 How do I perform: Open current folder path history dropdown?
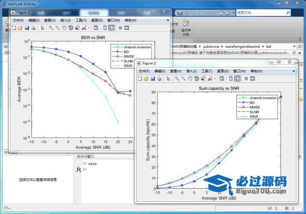[x=294, y=46]
